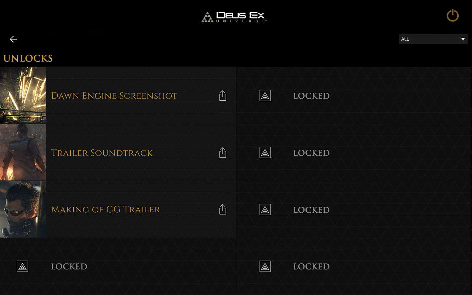The height and width of the screenshot is (295, 472).
Task: Click the Deus Ex Universe logo
Action: (234, 17)
